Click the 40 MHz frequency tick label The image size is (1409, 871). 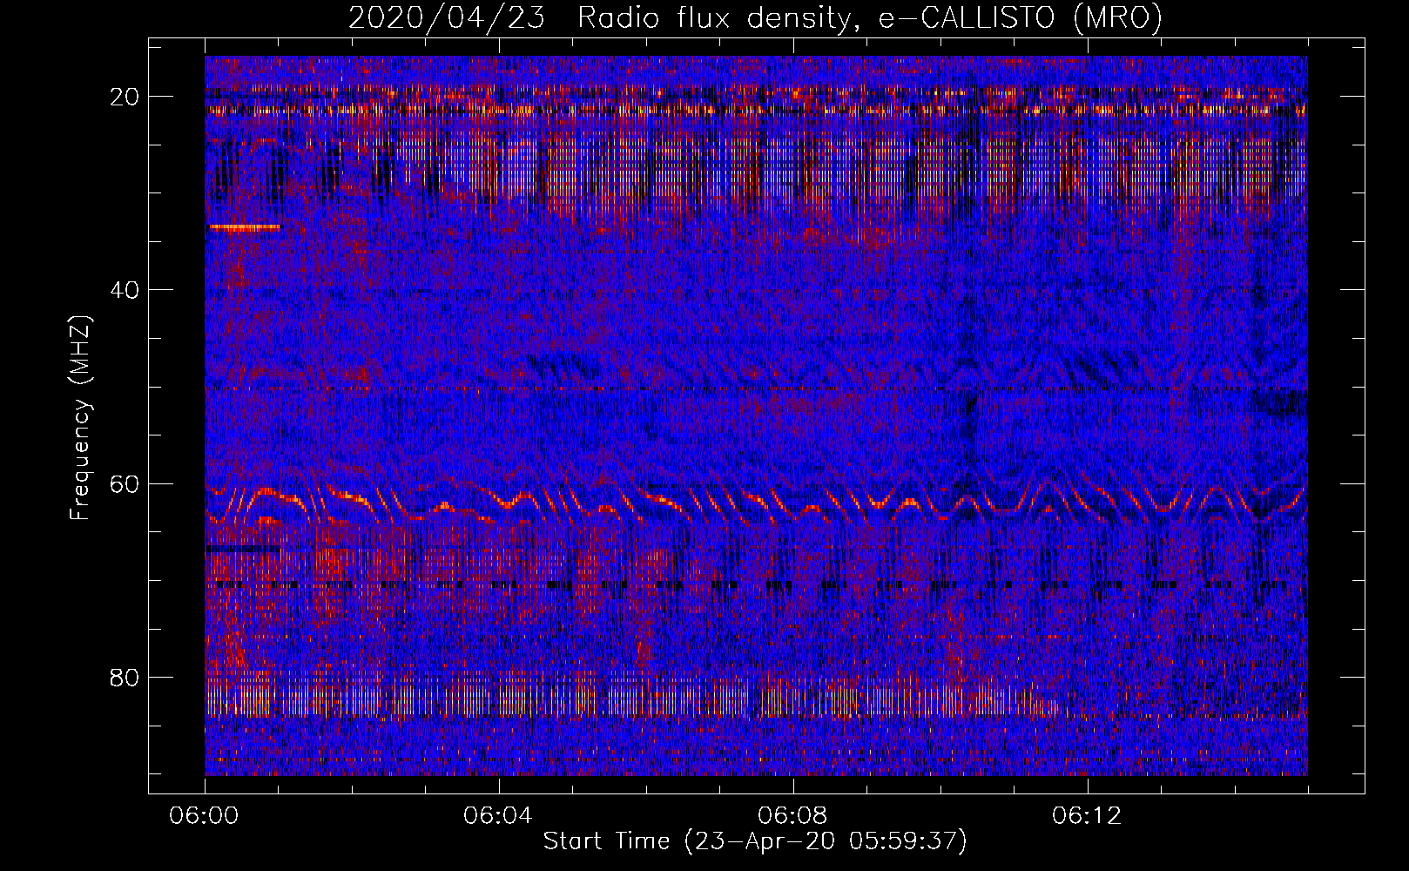pos(125,290)
